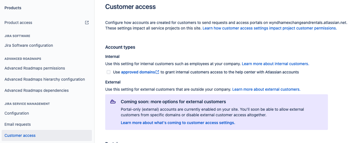Open Product access in sidebar
Image resolution: width=351 pixels, height=143 pixels.
coord(18,22)
